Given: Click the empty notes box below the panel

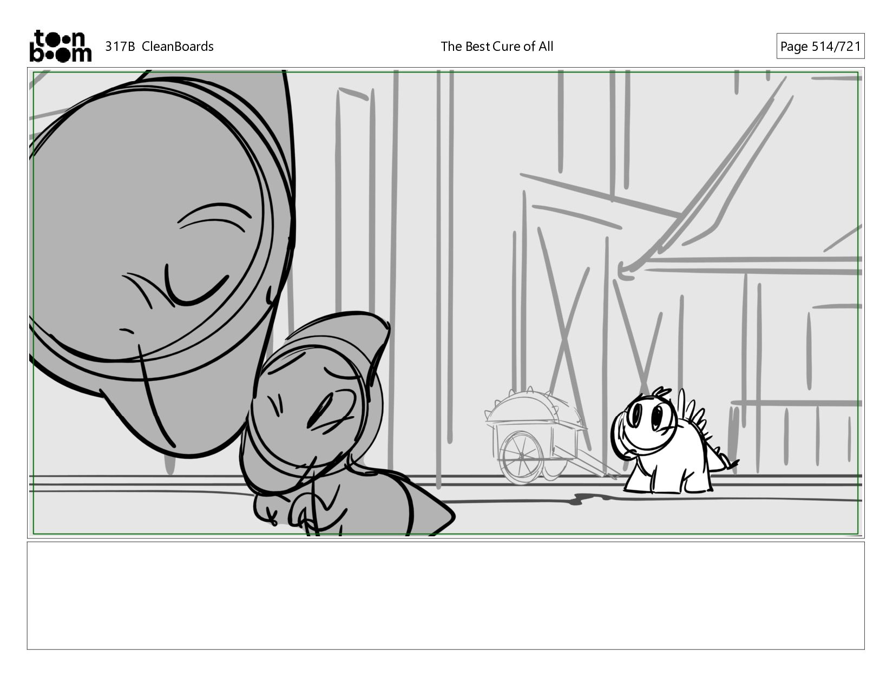Looking at the screenshot, I should click(x=445, y=595).
